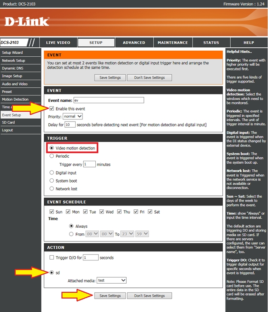Open the Maintenance tab
This screenshot has height=312, width=268.
pos(172,43)
